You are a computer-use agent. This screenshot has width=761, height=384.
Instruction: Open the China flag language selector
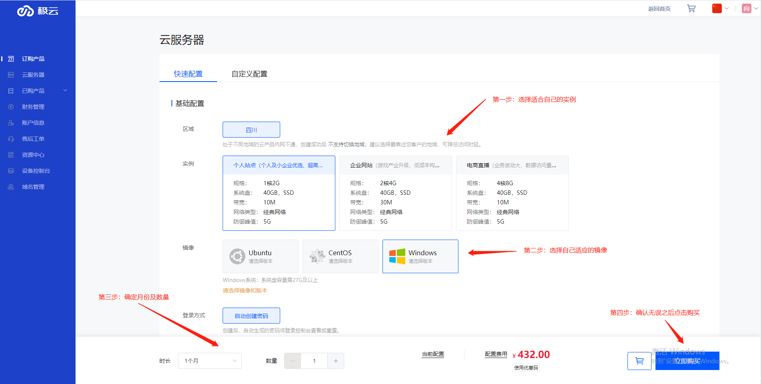click(720, 8)
